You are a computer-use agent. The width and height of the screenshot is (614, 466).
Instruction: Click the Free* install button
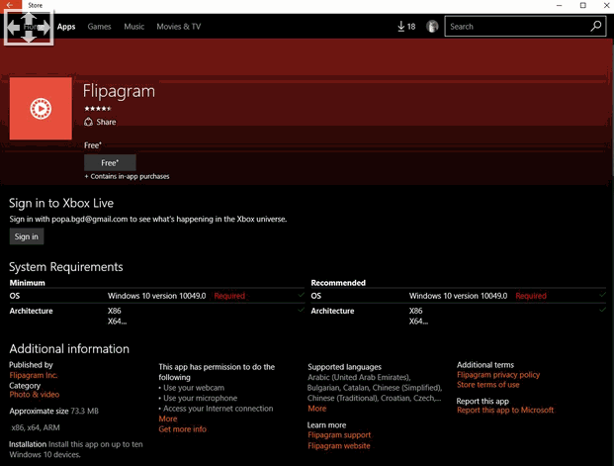coord(110,162)
